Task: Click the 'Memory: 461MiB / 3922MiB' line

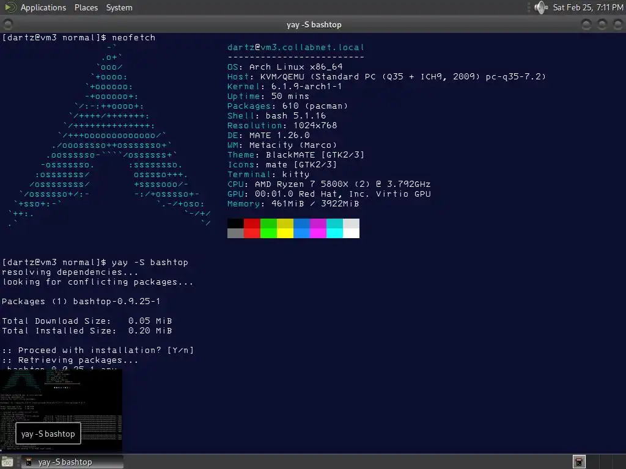Action: [x=293, y=203]
